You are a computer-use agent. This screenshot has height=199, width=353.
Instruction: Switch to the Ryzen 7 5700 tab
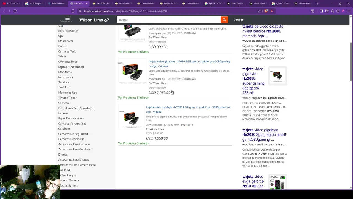tap(169, 4)
